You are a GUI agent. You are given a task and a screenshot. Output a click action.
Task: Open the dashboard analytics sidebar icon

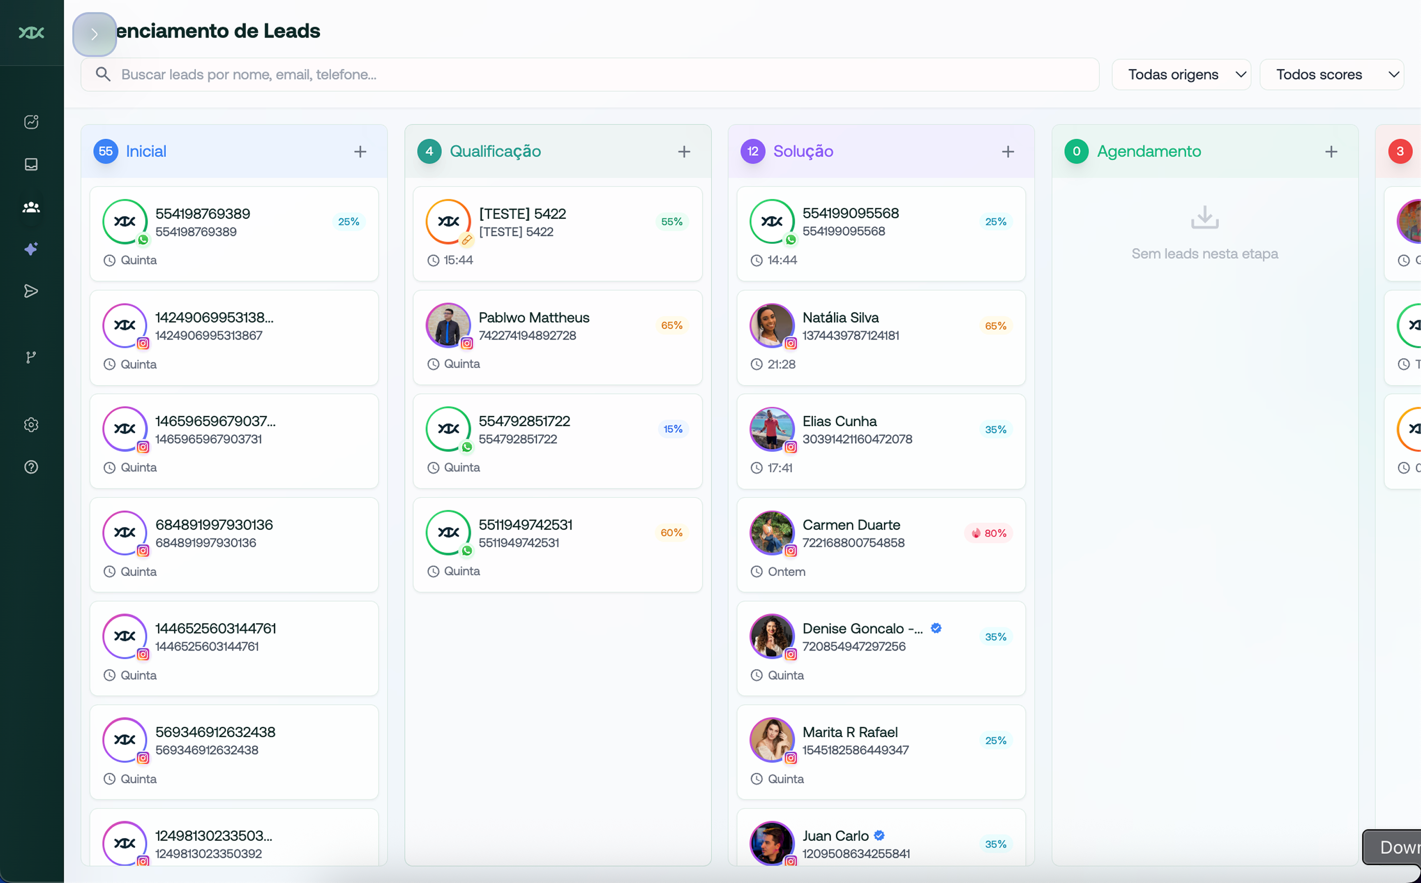[x=31, y=122]
